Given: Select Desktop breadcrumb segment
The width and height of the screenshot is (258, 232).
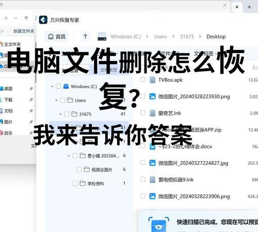Looking at the screenshot, I should tap(216, 37).
